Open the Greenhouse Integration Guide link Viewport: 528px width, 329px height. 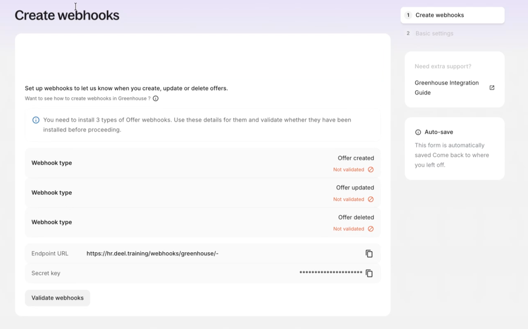[x=446, y=88]
